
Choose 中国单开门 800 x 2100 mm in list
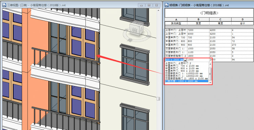point(182,68)
